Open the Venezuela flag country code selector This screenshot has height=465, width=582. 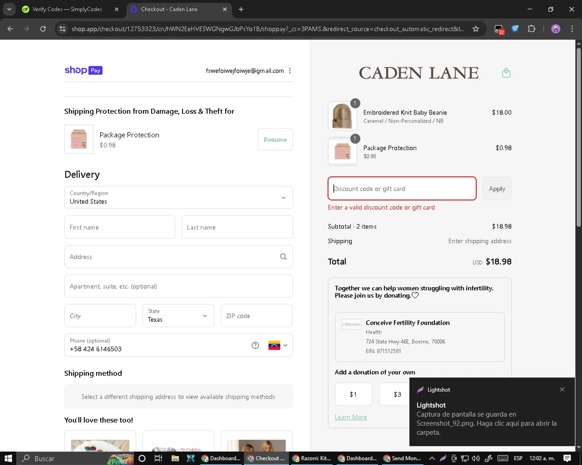tap(278, 345)
